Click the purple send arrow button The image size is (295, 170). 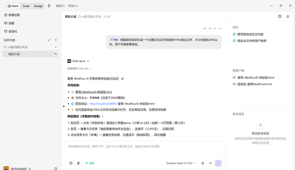[x=218, y=163]
